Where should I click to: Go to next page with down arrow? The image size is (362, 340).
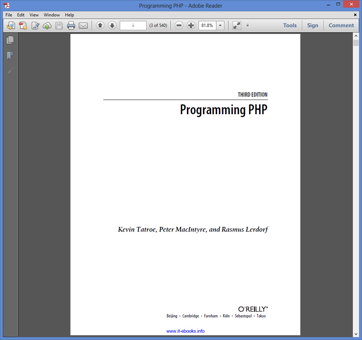pos(112,26)
